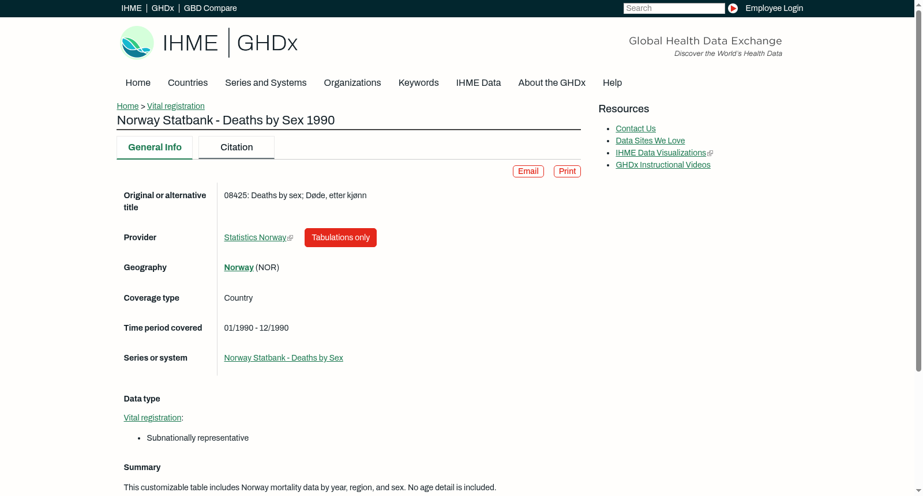Open Norway Statbank - Deaths by Sex series link

[284, 358]
